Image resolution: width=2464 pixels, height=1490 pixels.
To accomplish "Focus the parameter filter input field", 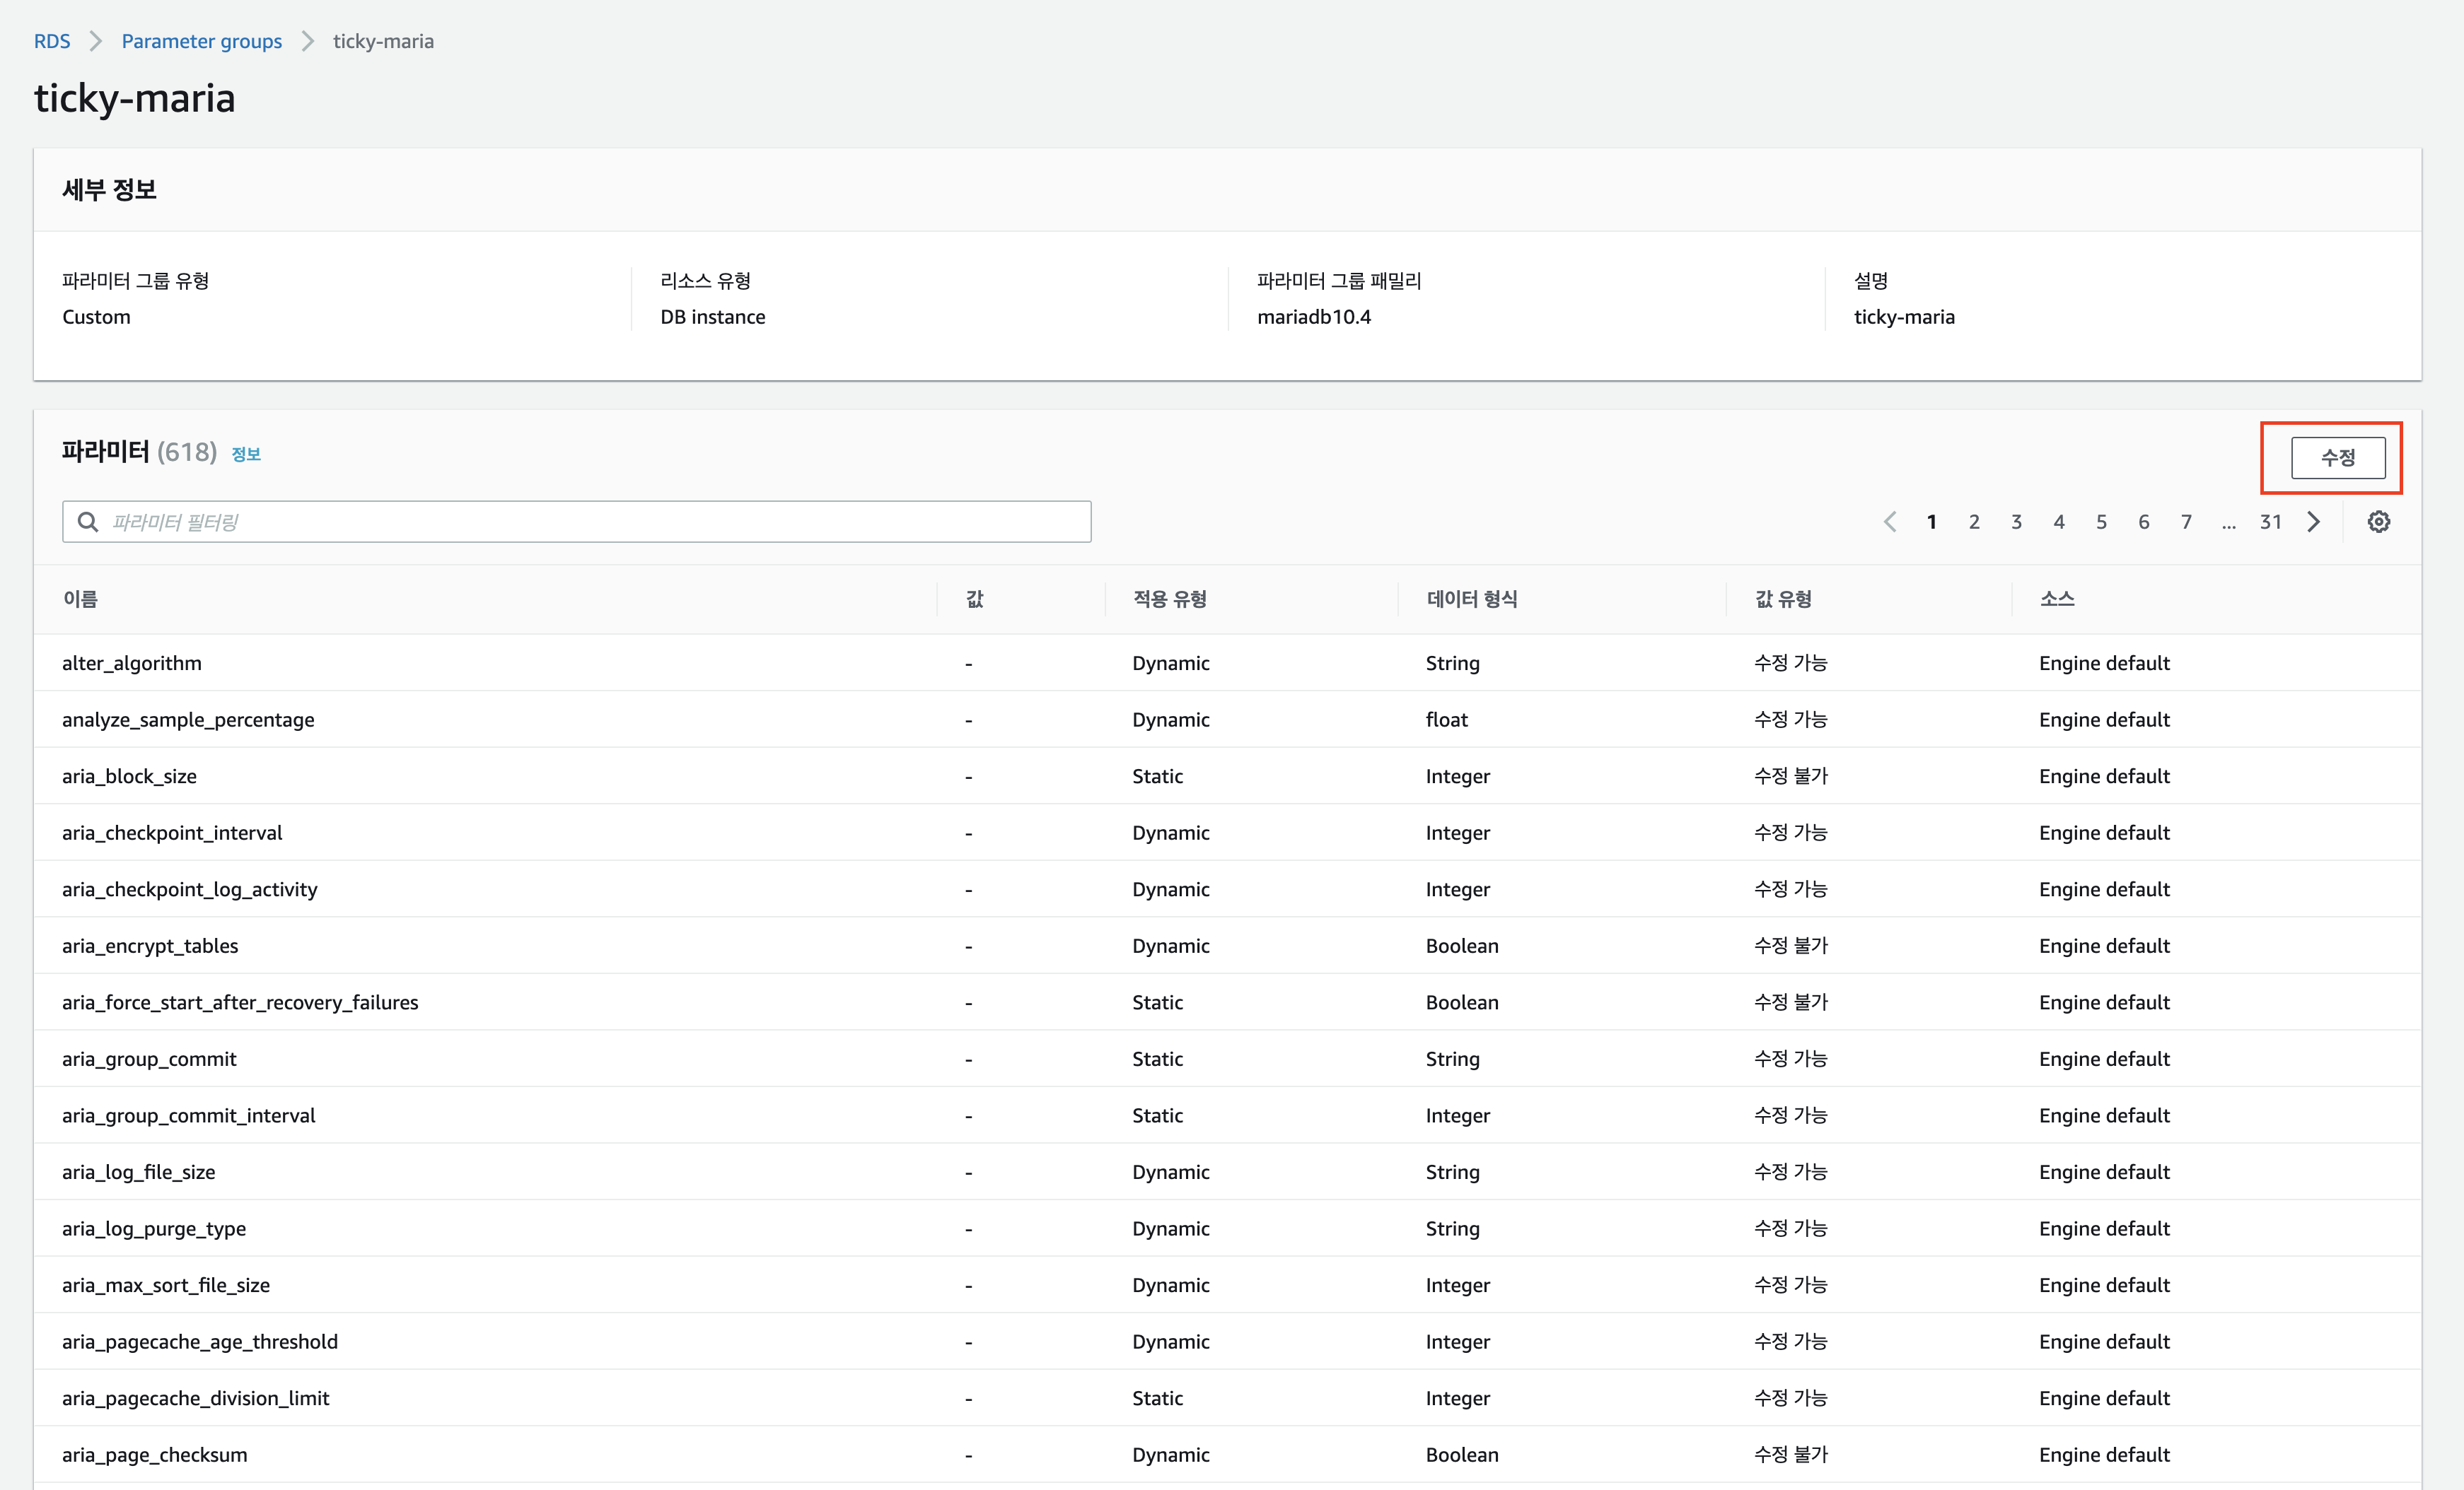I will [590, 522].
